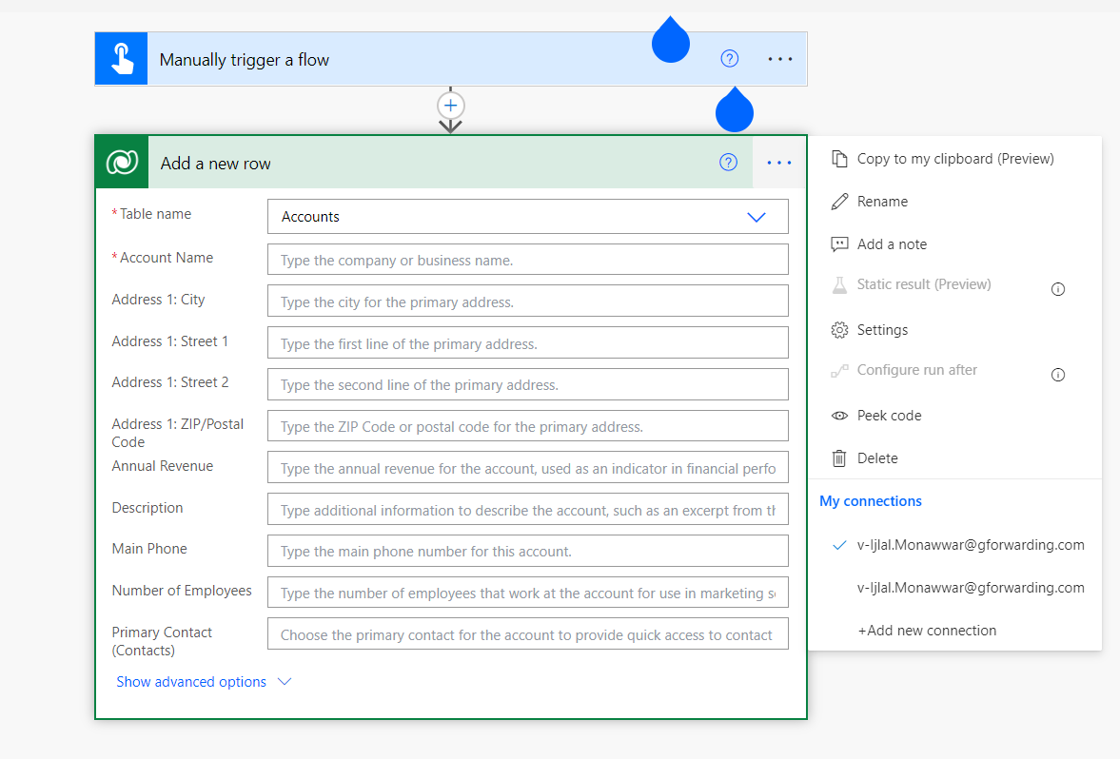1120x759 pixels.
Task: Select the unchecked v-ljal.Monawwar connection
Action: tap(970, 587)
